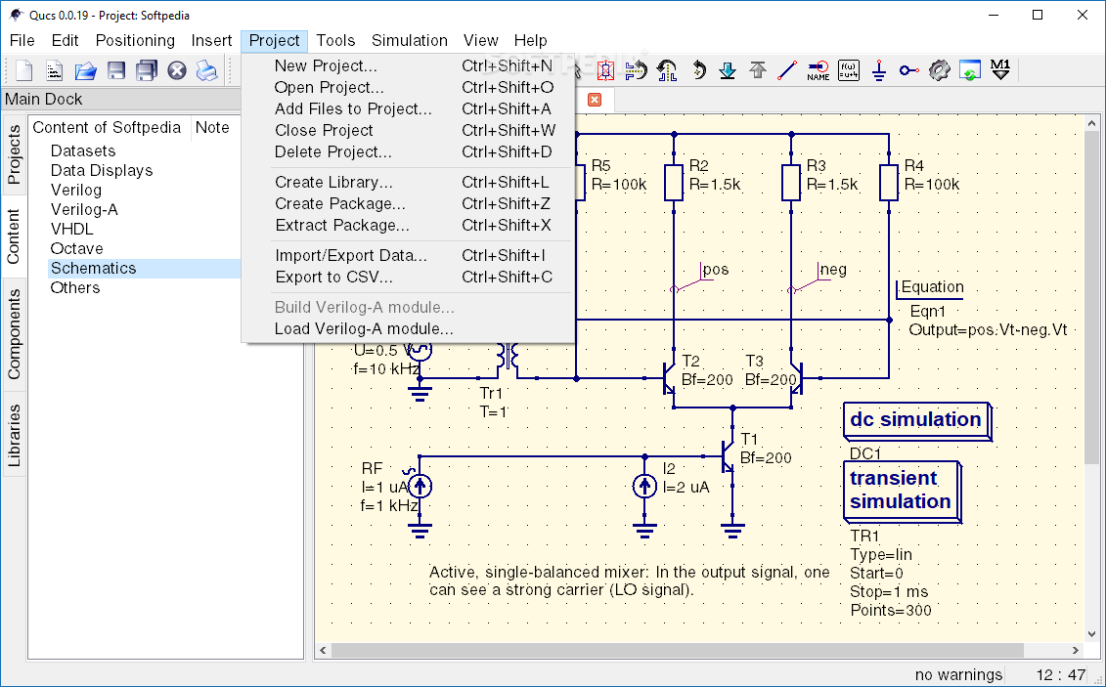Print document printer icon

tap(206, 70)
